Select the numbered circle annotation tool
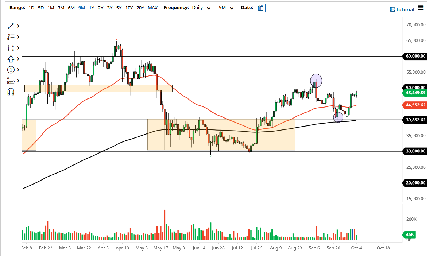 [11, 70]
